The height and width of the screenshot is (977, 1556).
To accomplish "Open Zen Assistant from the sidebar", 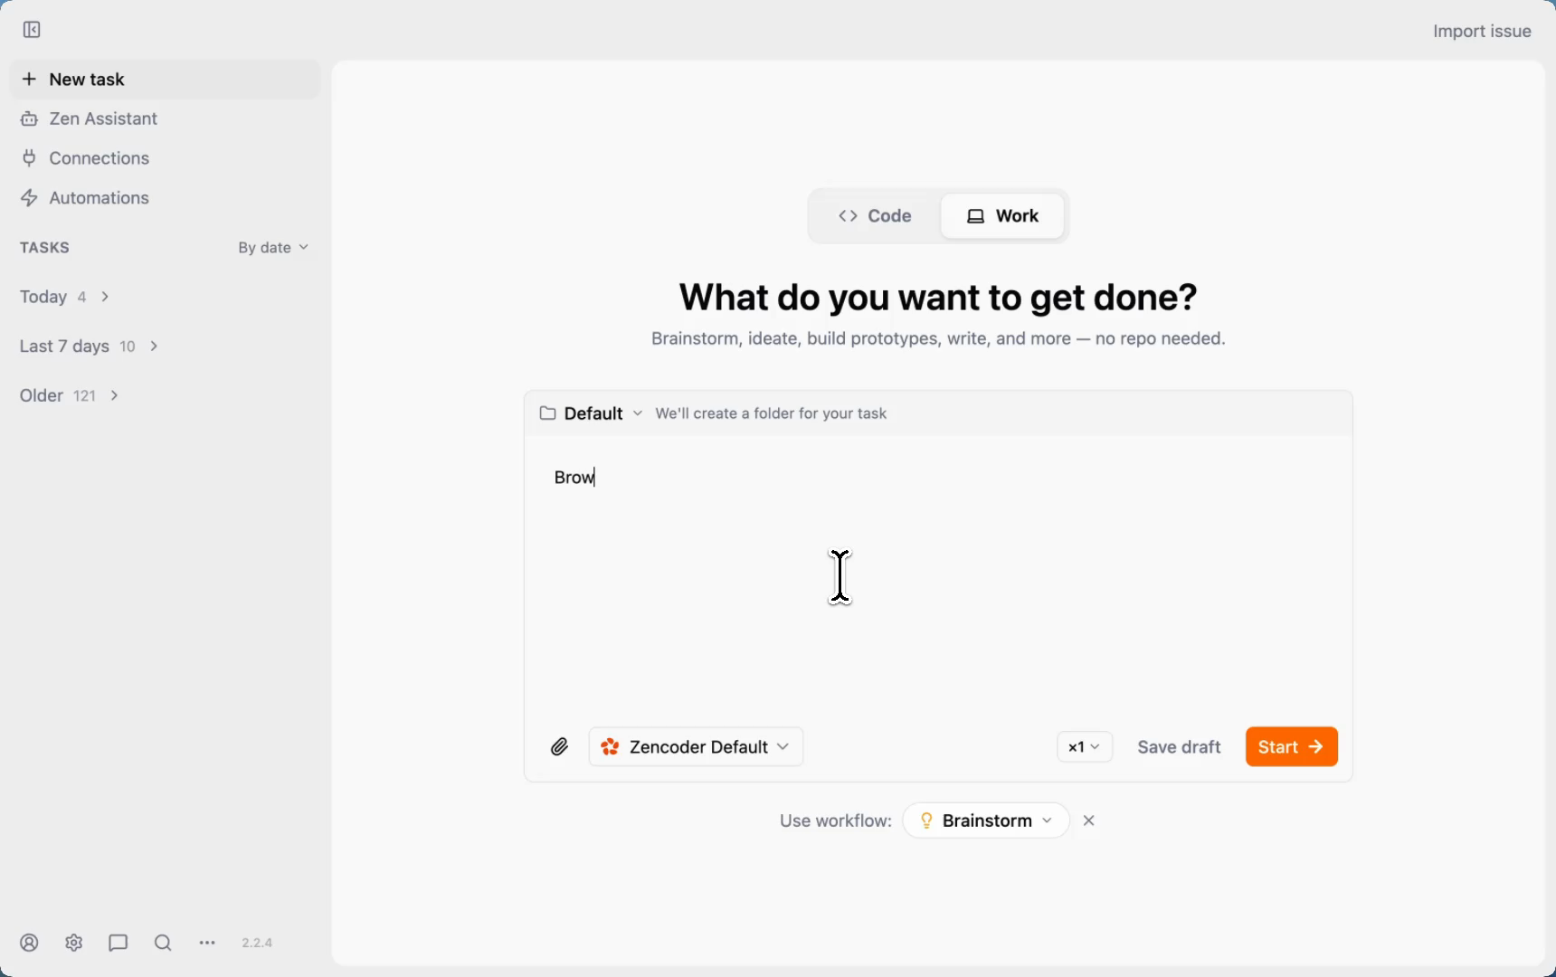I will point(166,119).
